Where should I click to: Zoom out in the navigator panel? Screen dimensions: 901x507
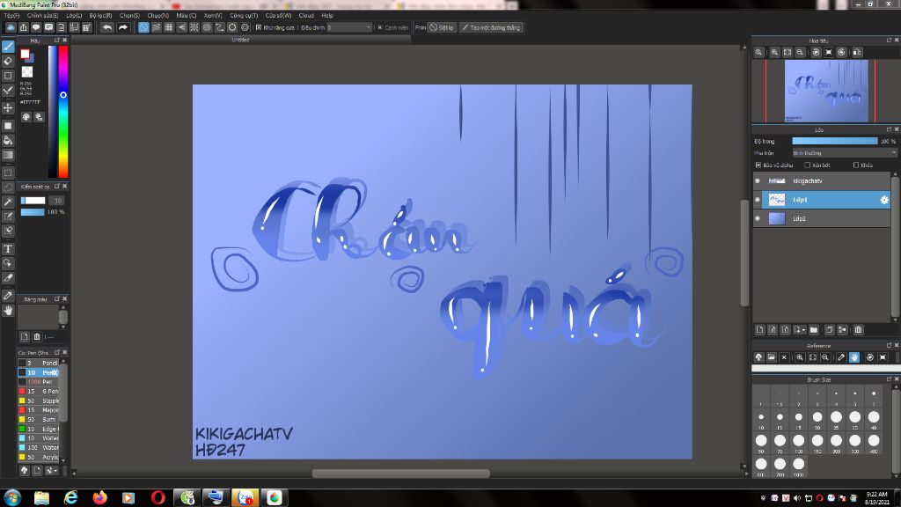click(x=800, y=52)
